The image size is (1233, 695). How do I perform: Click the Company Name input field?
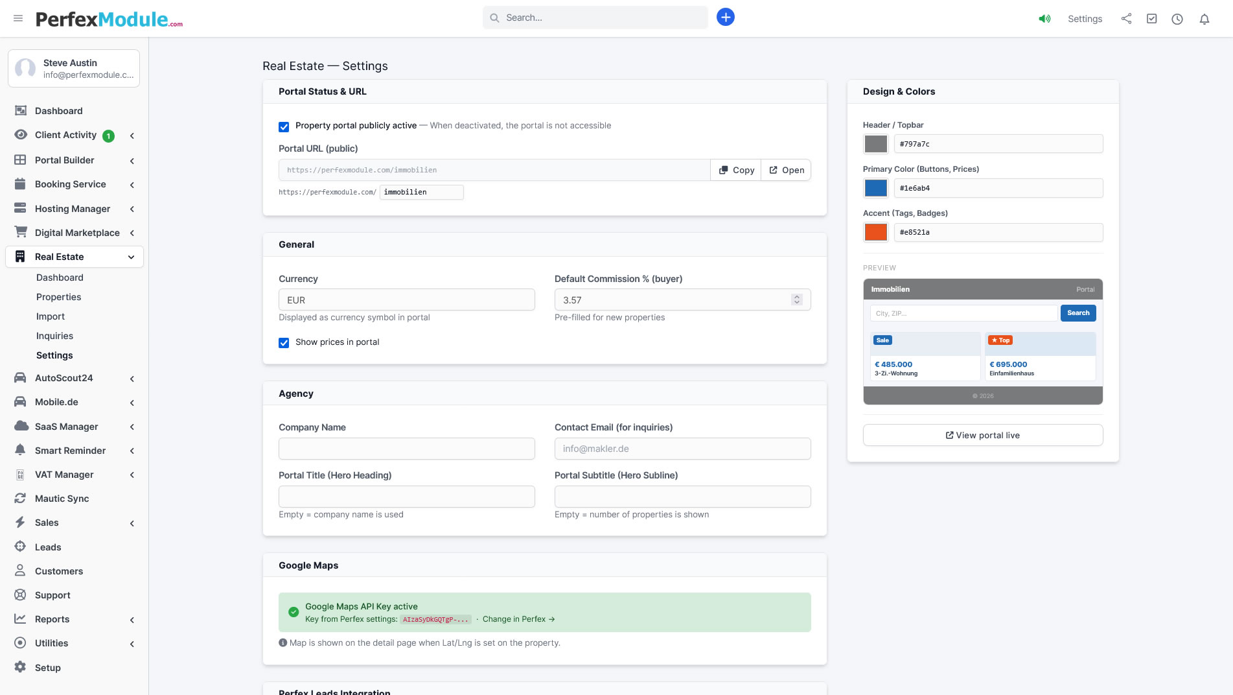point(406,449)
